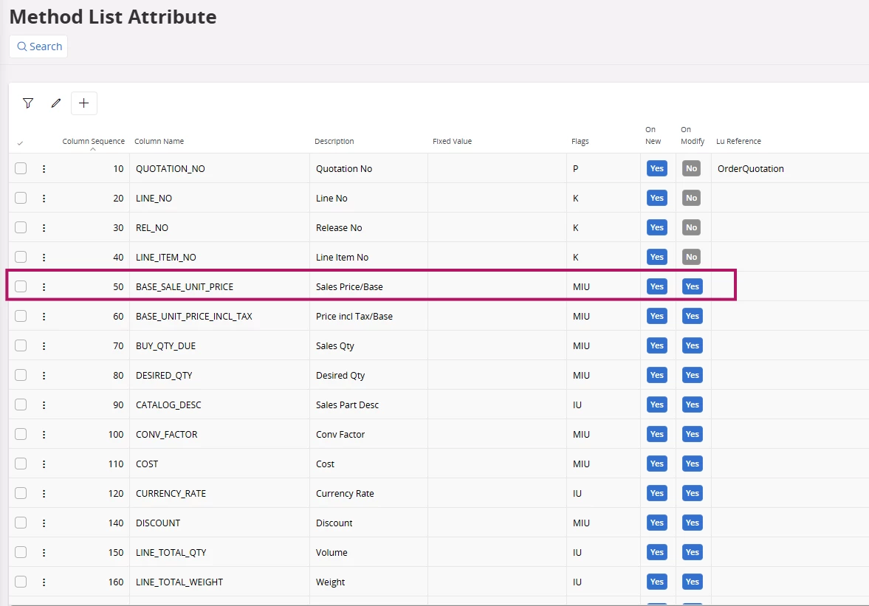Sort by Fixed Value column header
The width and height of the screenshot is (869, 606).
453,141
